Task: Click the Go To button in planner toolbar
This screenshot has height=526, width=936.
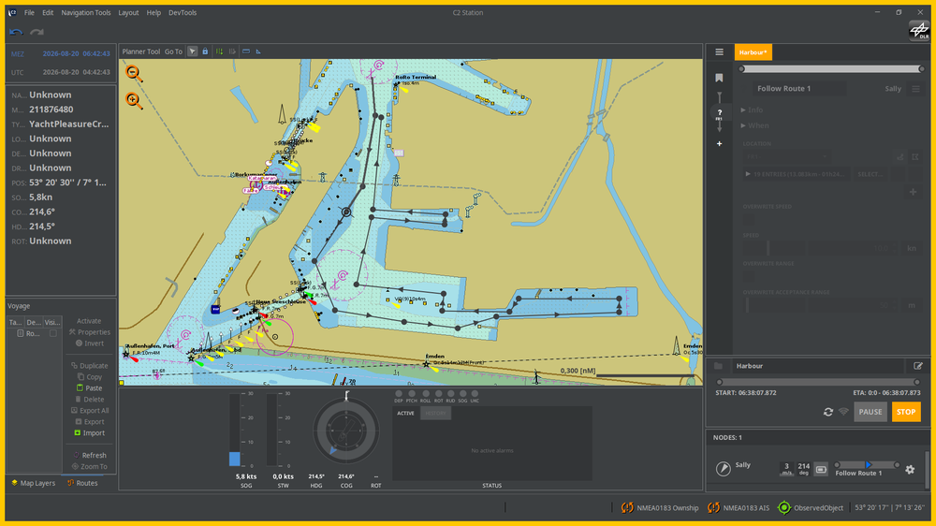Action: [x=174, y=51]
